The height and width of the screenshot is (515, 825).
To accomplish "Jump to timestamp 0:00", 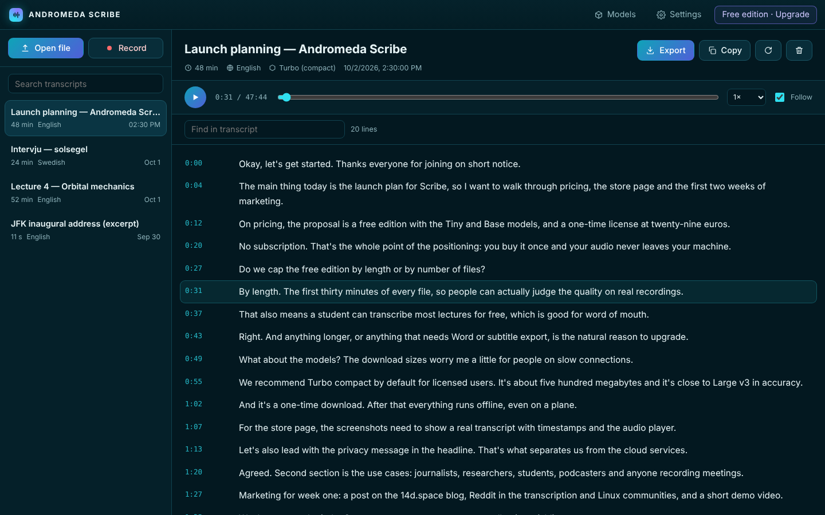I will coord(194,163).
